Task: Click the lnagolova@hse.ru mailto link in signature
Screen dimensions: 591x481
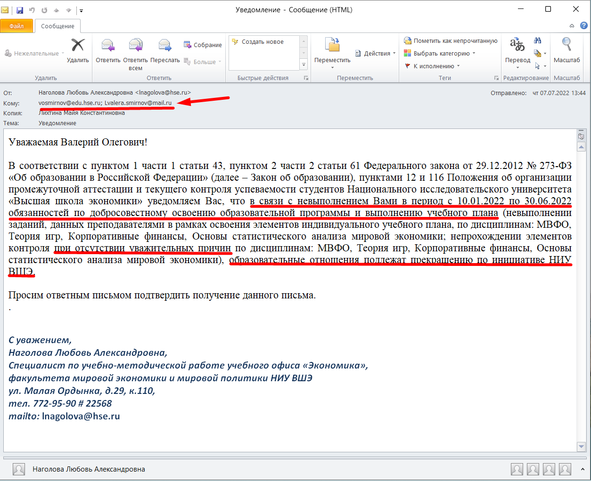Action: click(x=81, y=416)
